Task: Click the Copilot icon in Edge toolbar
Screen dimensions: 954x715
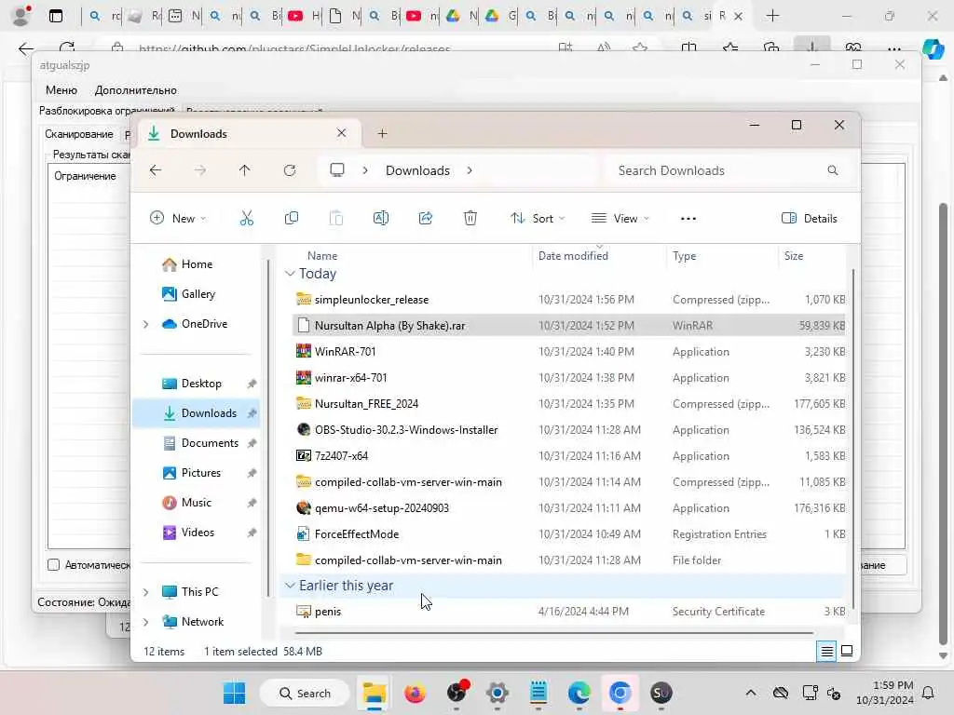Action: click(x=933, y=48)
